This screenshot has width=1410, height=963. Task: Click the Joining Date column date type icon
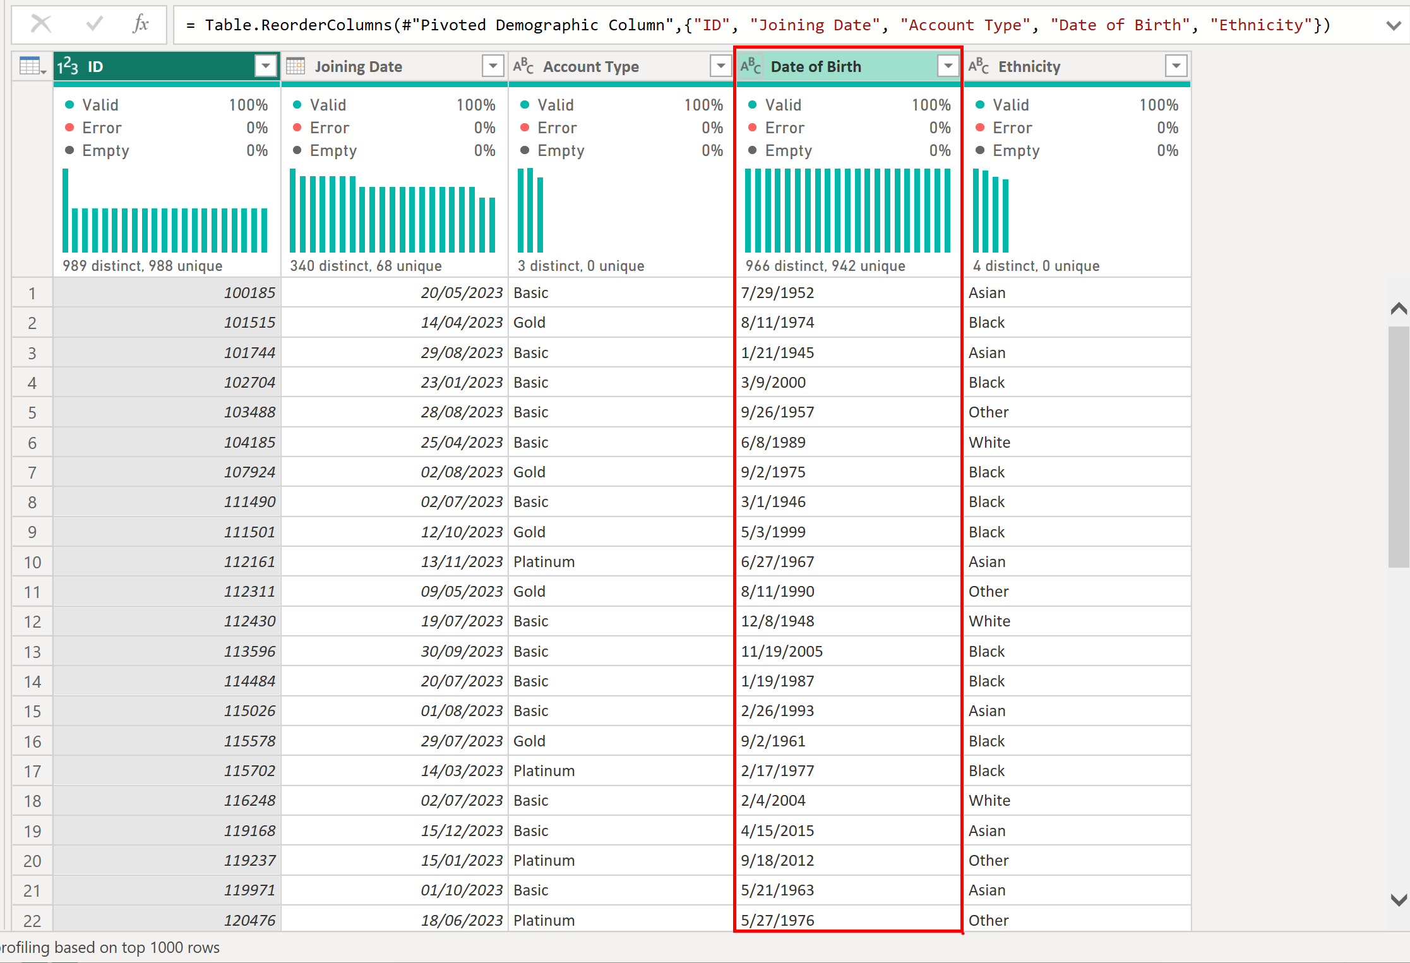296,66
